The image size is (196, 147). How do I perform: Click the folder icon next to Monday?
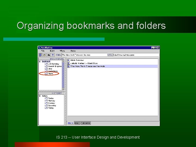tap(46, 101)
